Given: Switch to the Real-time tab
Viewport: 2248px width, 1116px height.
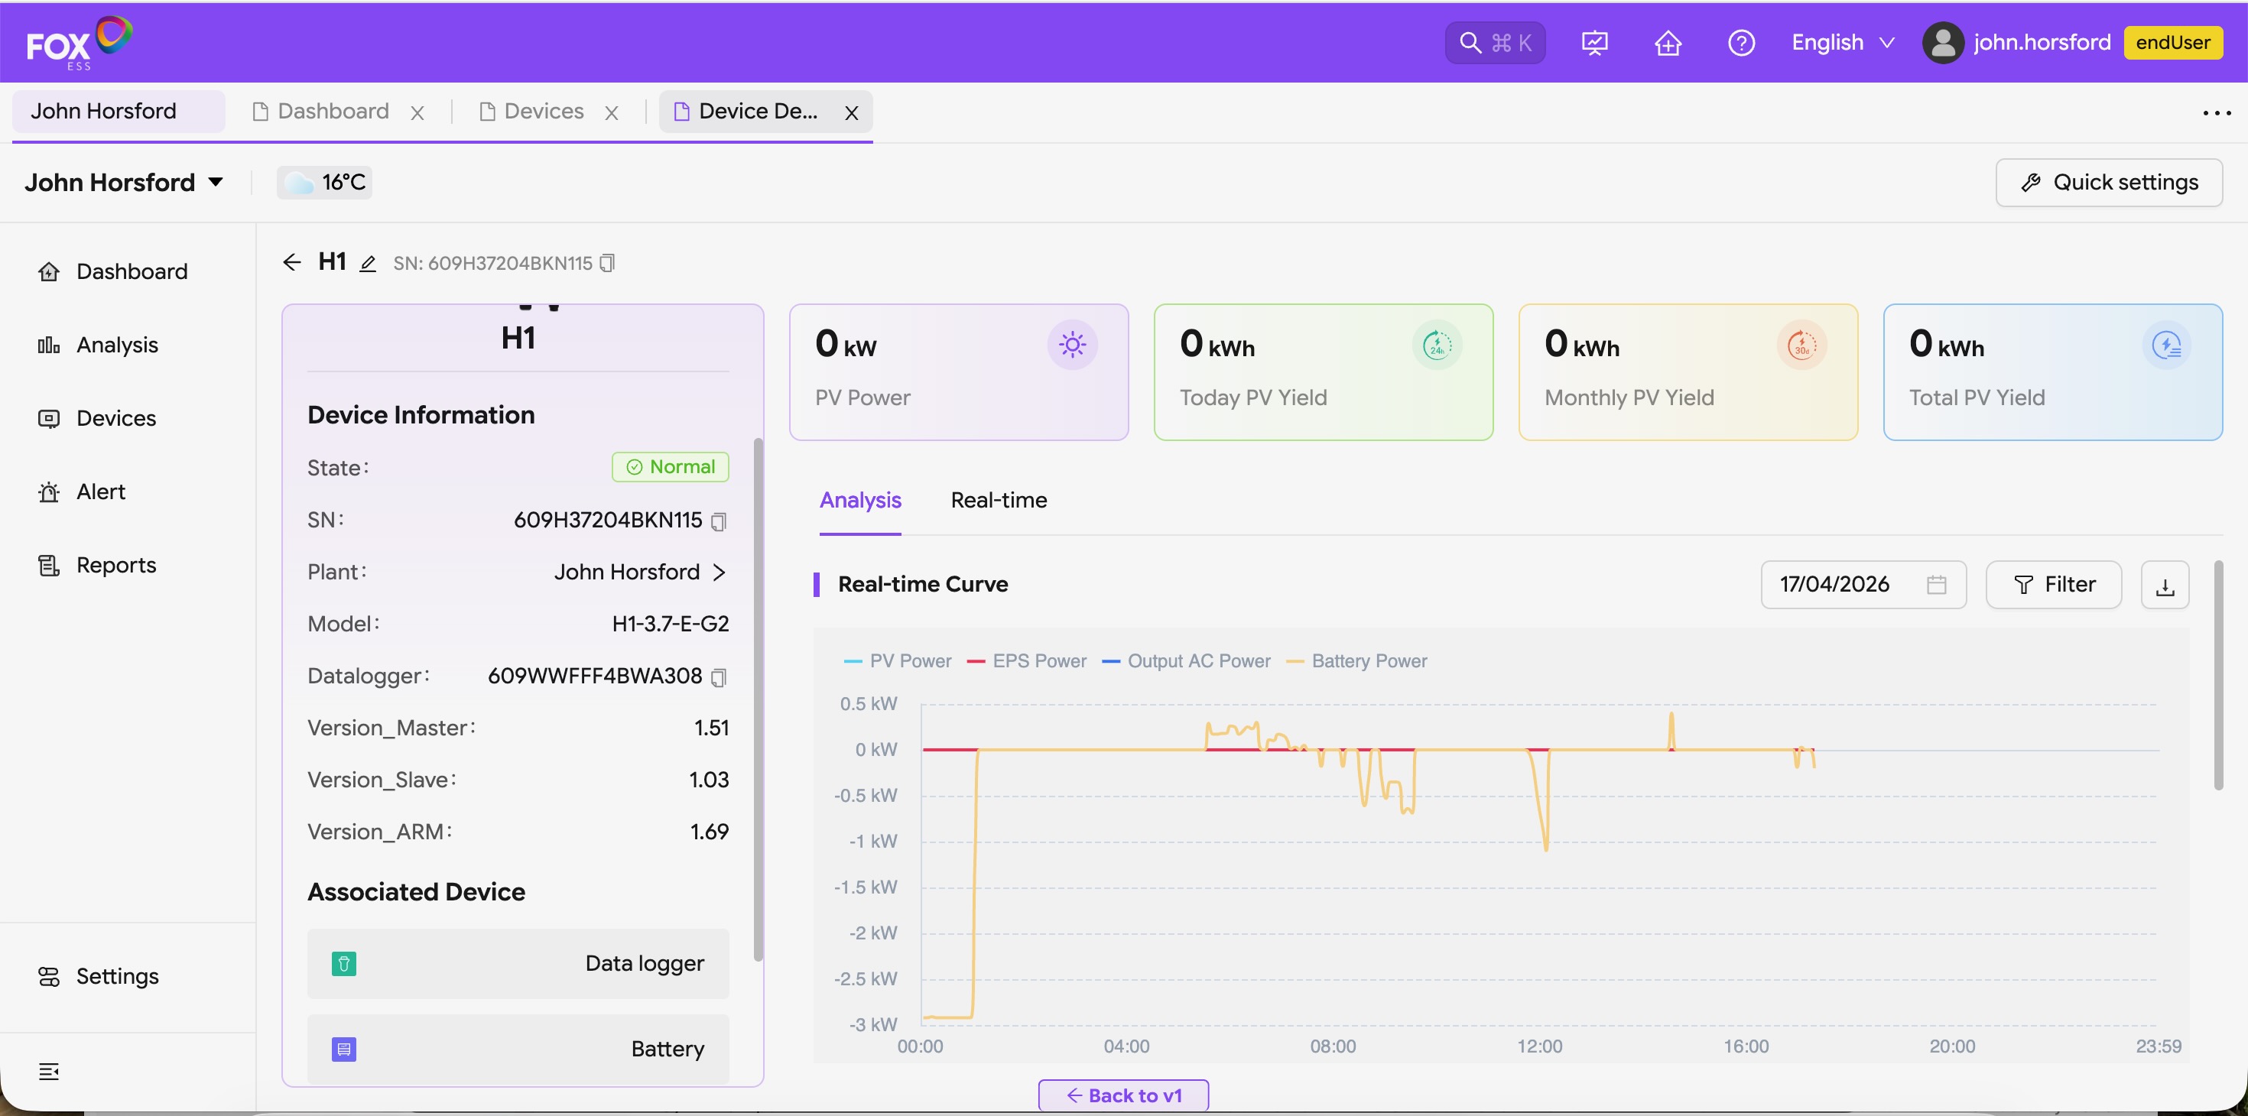Looking at the screenshot, I should (x=999, y=500).
